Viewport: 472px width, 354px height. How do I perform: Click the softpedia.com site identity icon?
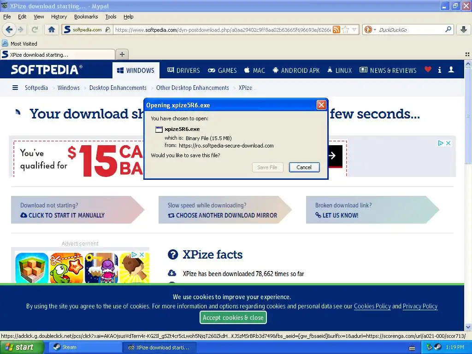pos(87,29)
